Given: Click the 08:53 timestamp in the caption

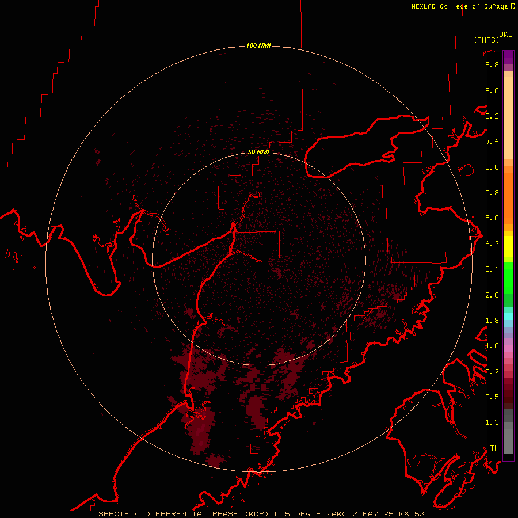Looking at the screenshot, I should pyautogui.click(x=412, y=514).
